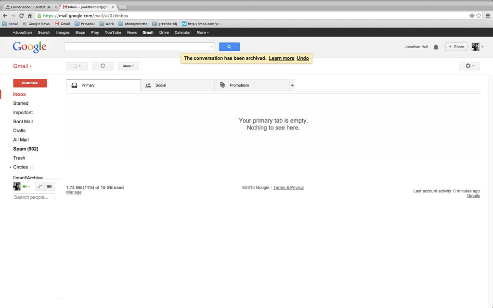Open the Work bookmarks folder
Screen dimensions: 493x308
click(x=106, y=24)
